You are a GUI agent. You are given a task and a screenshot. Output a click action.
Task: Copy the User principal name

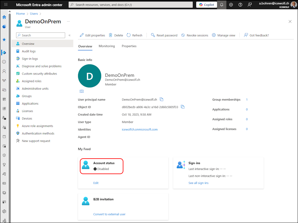pos(162,99)
